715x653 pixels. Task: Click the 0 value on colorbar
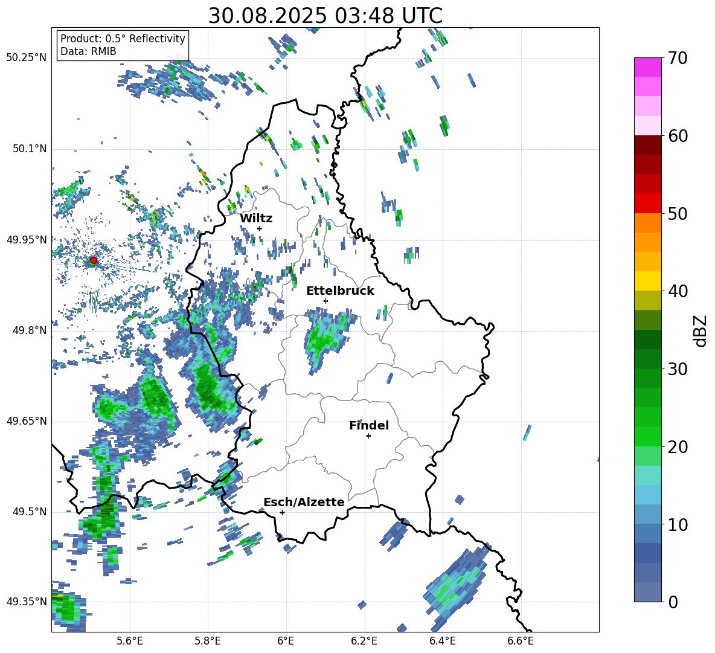coord(673,602)
